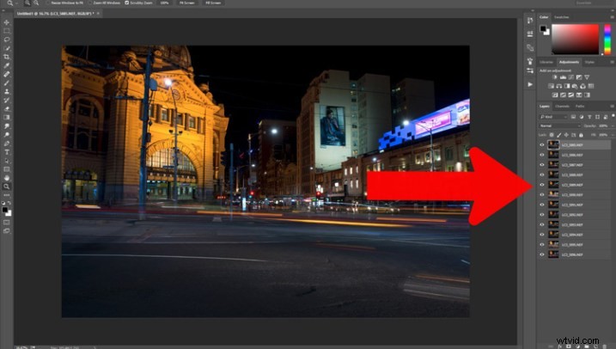
Task: Open the Fill slider dropdown arrow
Action: click(x=613, y=135)
